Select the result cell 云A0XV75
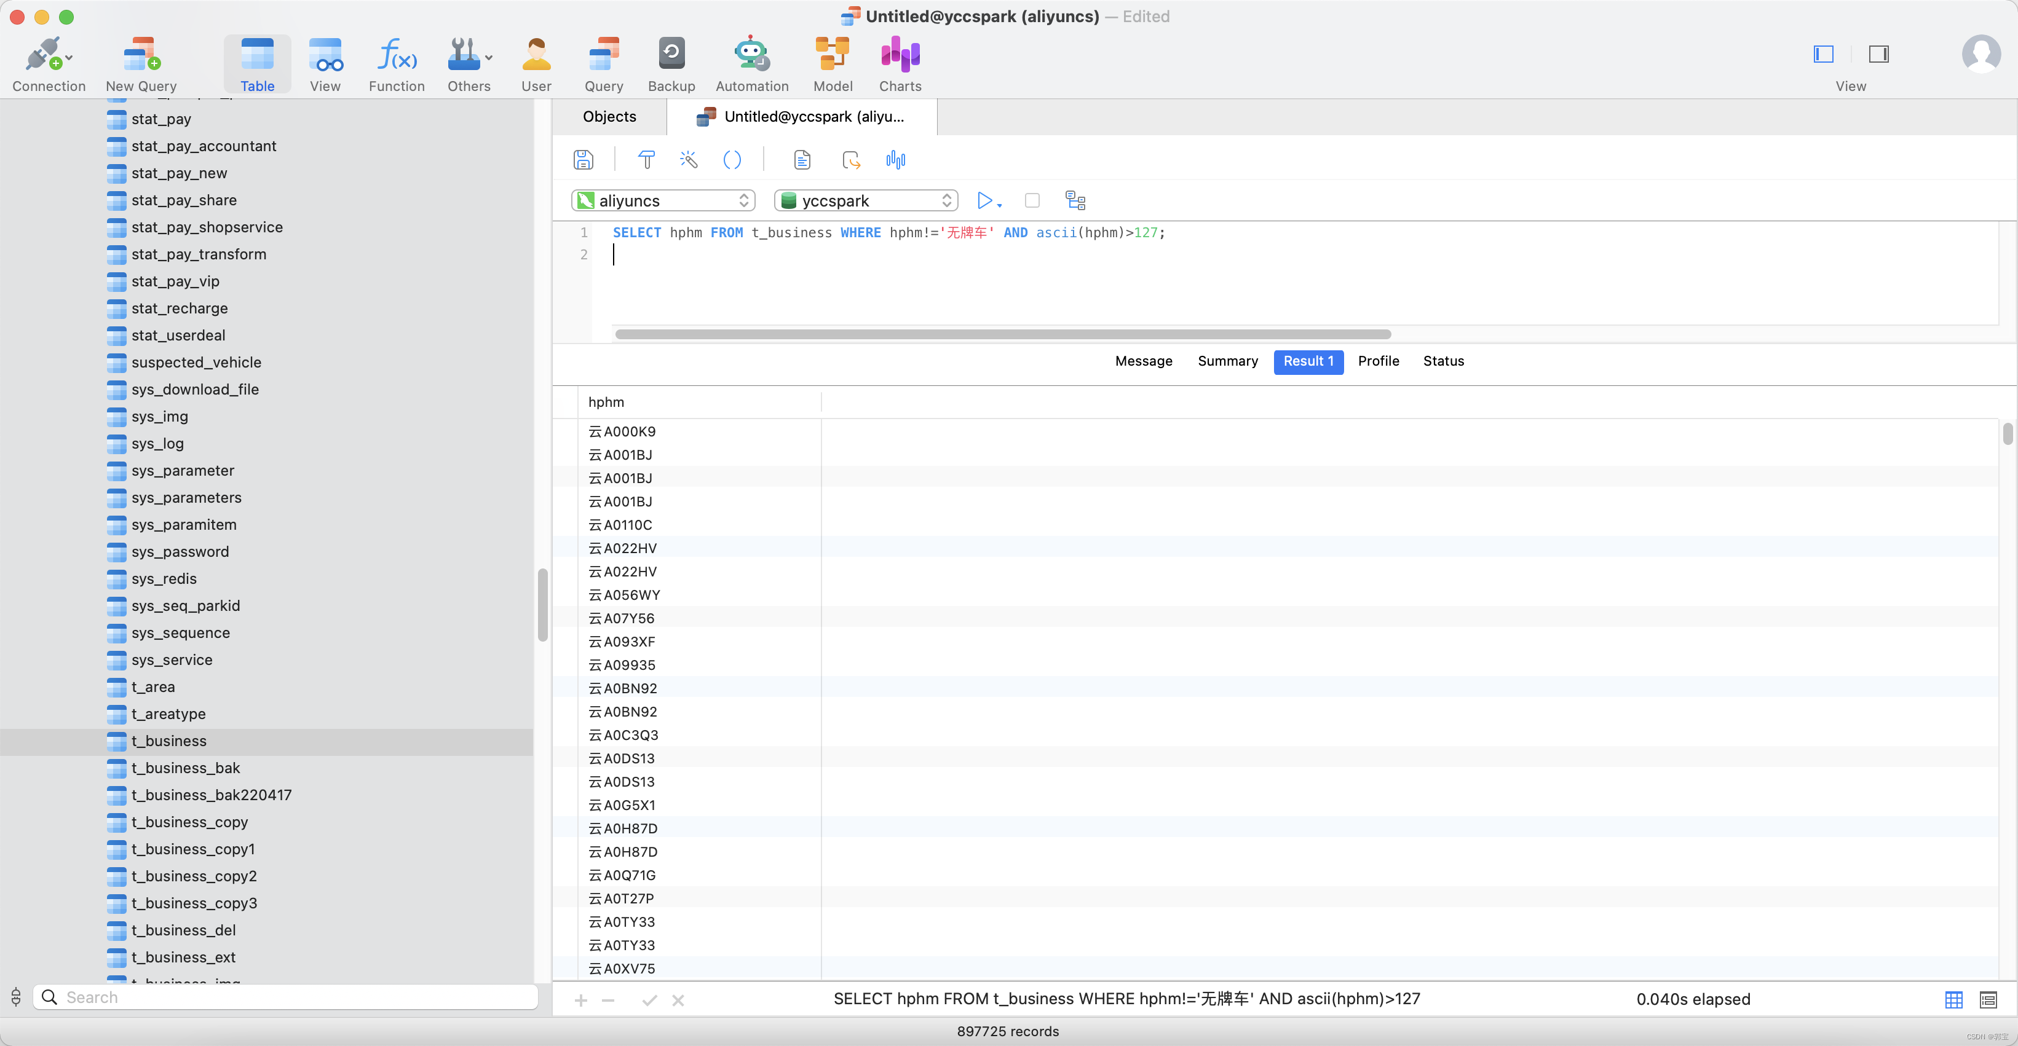 click(x=698, y=969)
